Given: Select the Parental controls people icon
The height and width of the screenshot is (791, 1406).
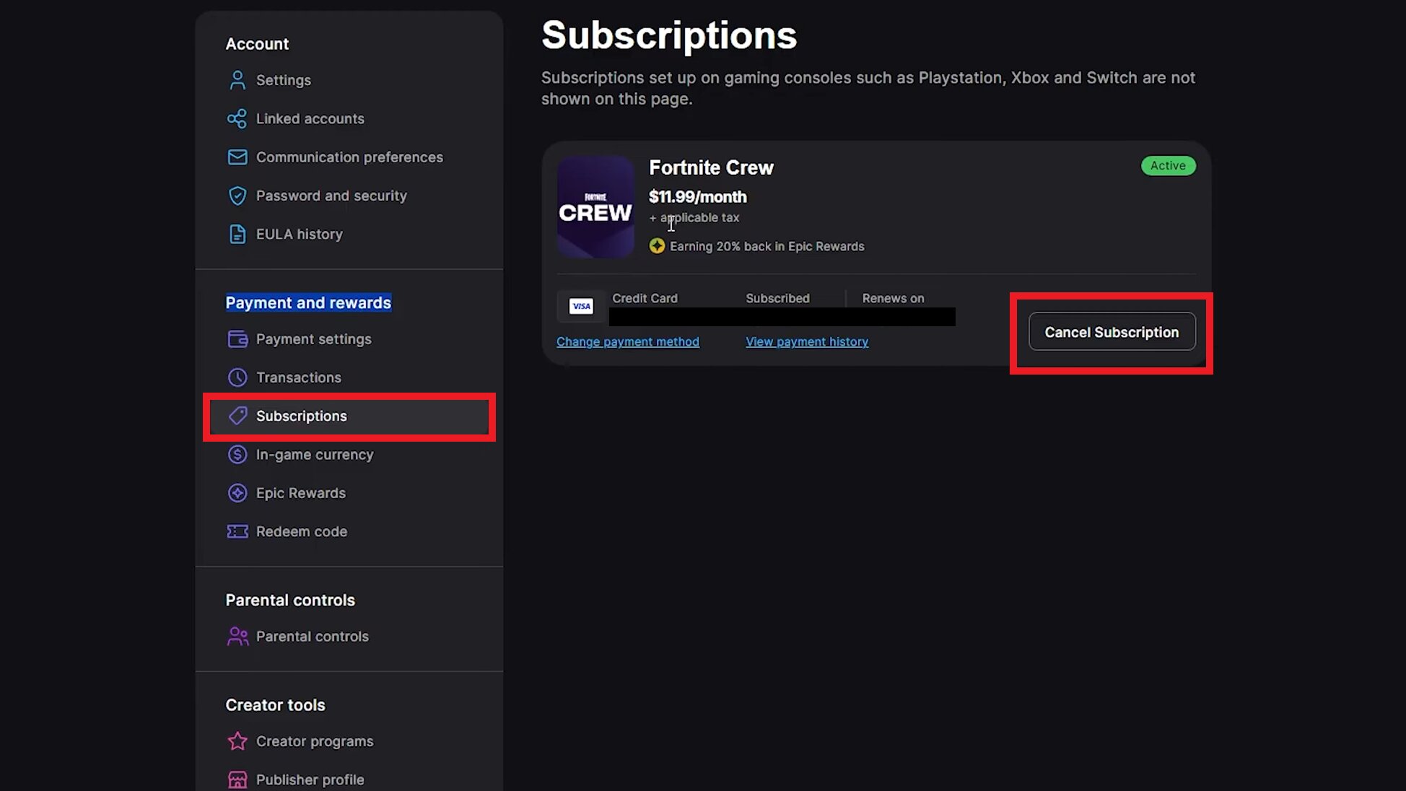Looking at the screenshot, I should 237,636.
